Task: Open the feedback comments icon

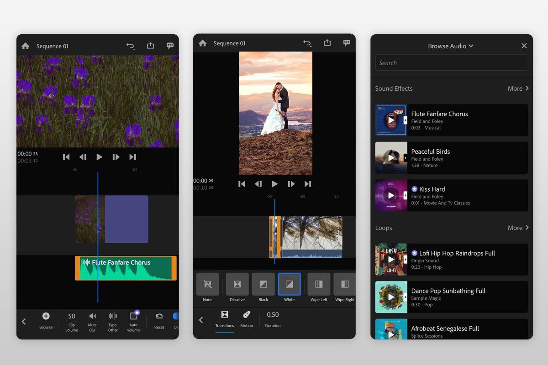Action: 170,46
